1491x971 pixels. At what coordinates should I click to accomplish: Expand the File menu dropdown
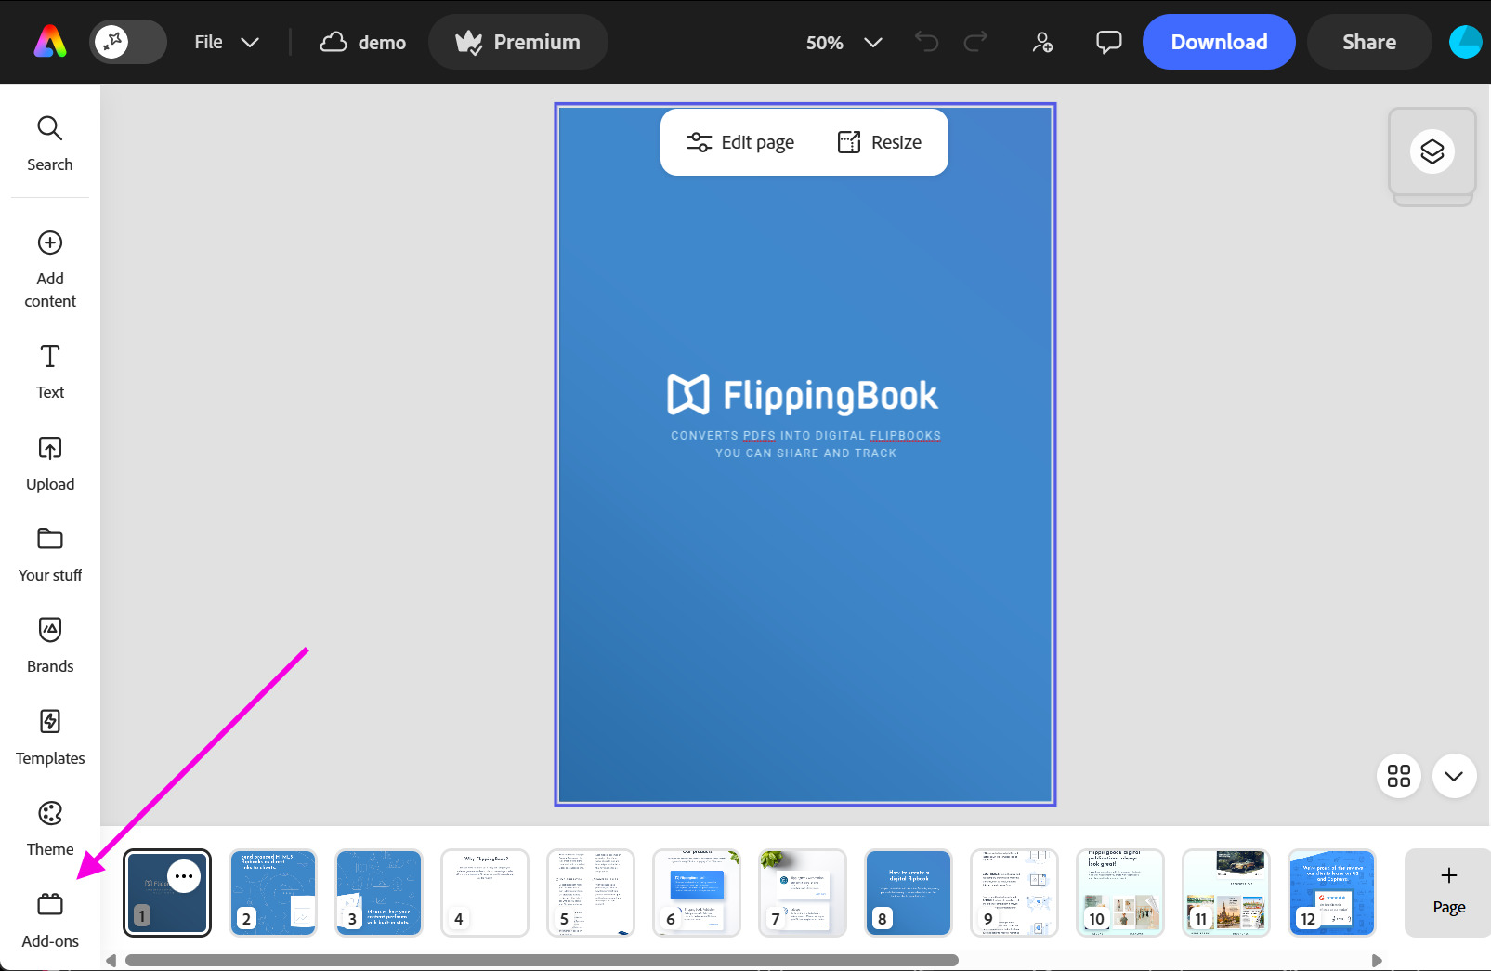coord(226,42)
